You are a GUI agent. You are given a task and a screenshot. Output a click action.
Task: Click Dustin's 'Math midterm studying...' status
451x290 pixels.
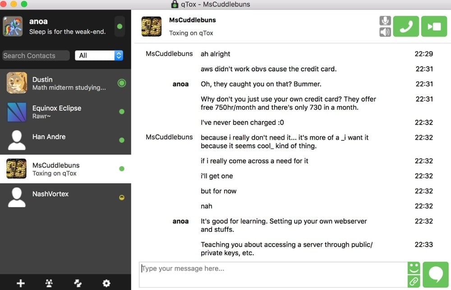69,88
